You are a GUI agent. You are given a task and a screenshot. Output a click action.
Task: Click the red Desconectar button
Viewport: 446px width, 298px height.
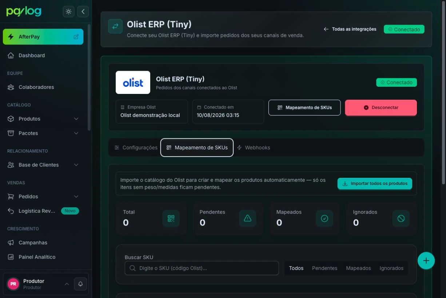(x=381, y=107)
